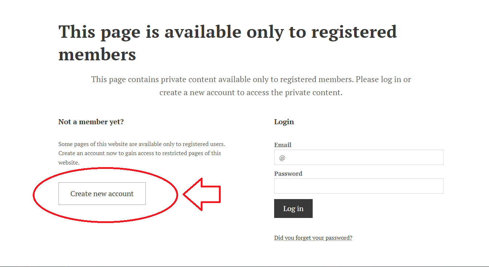This screenshot has height=267, width=489.
Task: Click the Create new account button
Action: 102,194
